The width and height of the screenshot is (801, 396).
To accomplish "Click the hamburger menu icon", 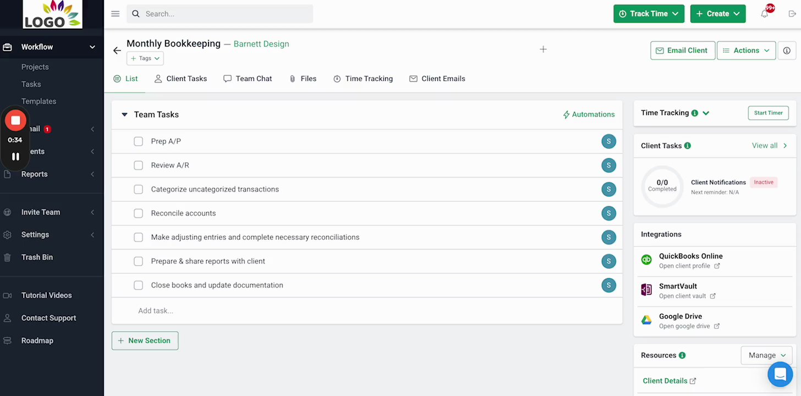I will coord(115,14).
